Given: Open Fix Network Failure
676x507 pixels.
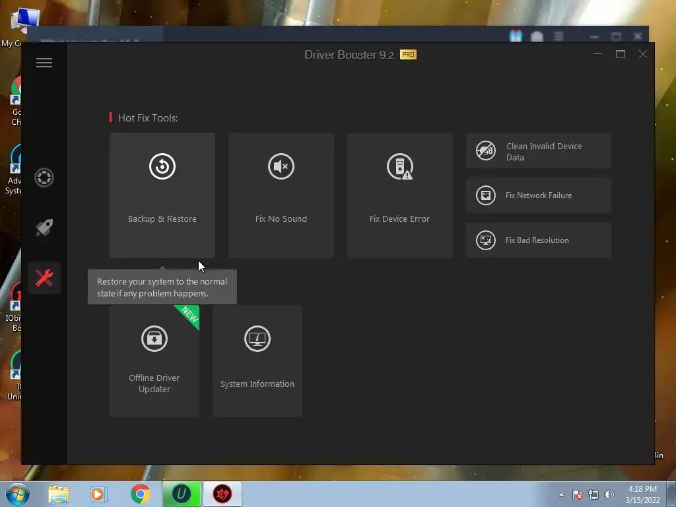Looking at the screenshot, I should 539,195.
